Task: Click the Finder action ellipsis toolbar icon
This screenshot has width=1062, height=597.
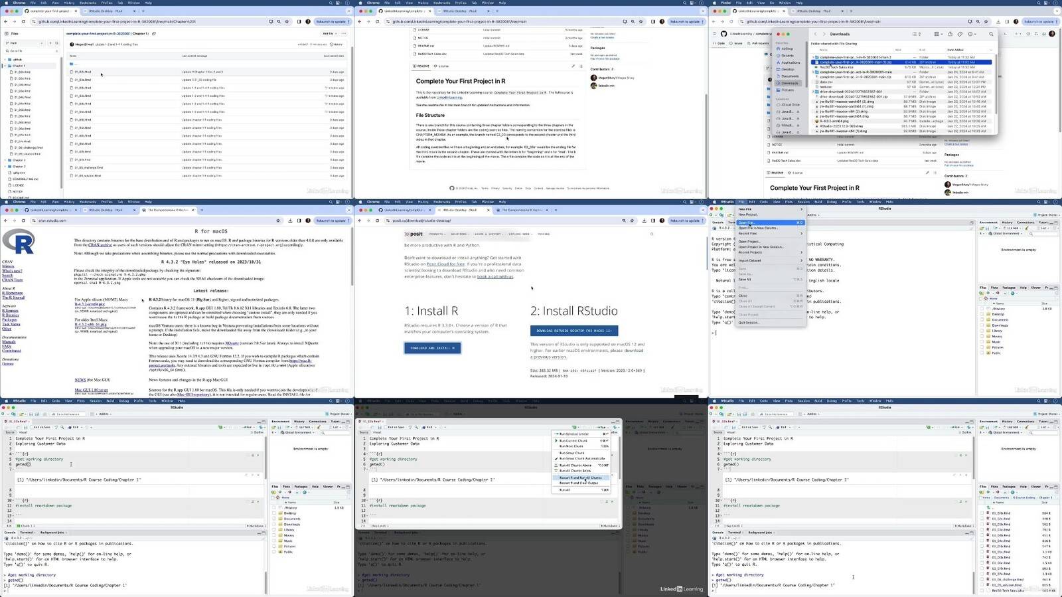Action: [x=972, y=34]
